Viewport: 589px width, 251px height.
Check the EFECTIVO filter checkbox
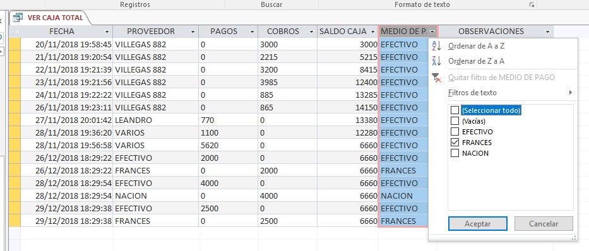point(455,132)
